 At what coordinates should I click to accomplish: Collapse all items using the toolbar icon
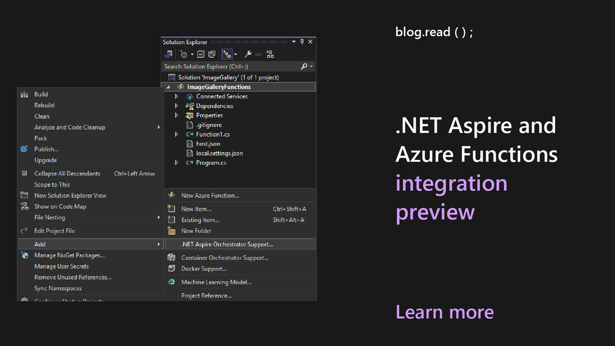(x=200, y=54)
